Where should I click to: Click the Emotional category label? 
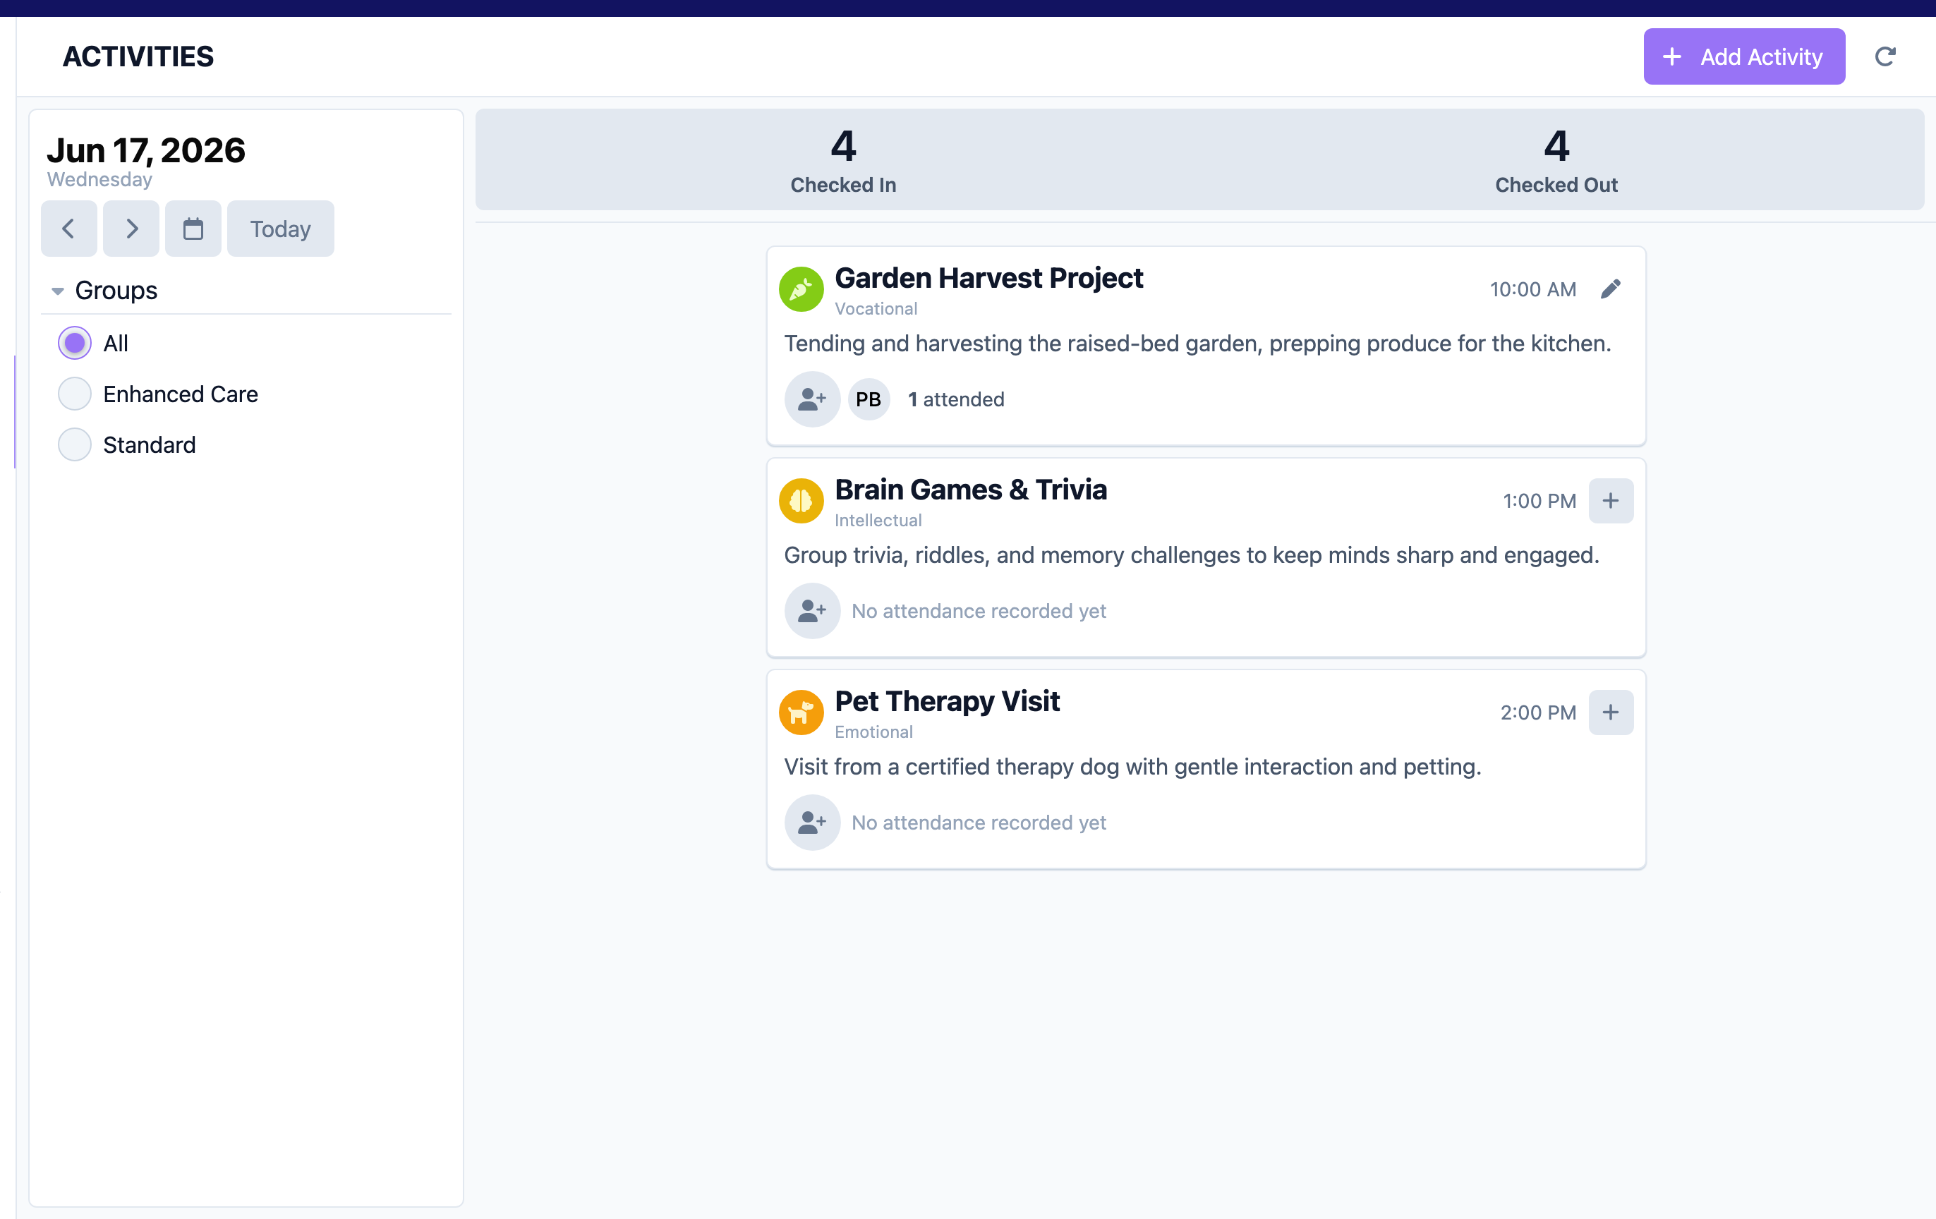[x=873, y=732]
